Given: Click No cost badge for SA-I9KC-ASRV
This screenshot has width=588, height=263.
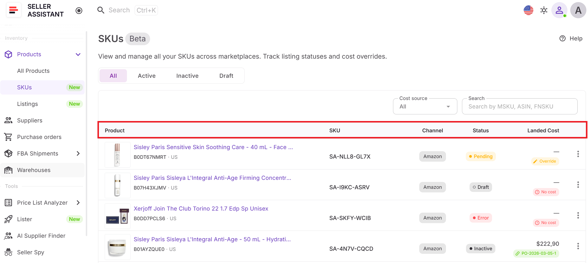Looking at the screenshot, I should click(x=546, y=192).
